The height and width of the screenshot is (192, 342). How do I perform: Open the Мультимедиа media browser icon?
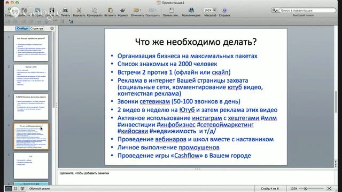click(x=191, y=10)
